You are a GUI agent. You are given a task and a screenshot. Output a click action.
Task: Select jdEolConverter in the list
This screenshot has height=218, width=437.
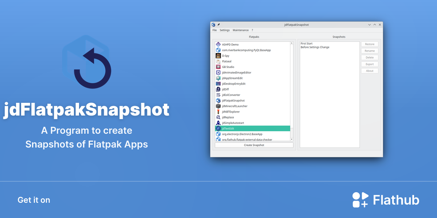[x=252, y=95]
